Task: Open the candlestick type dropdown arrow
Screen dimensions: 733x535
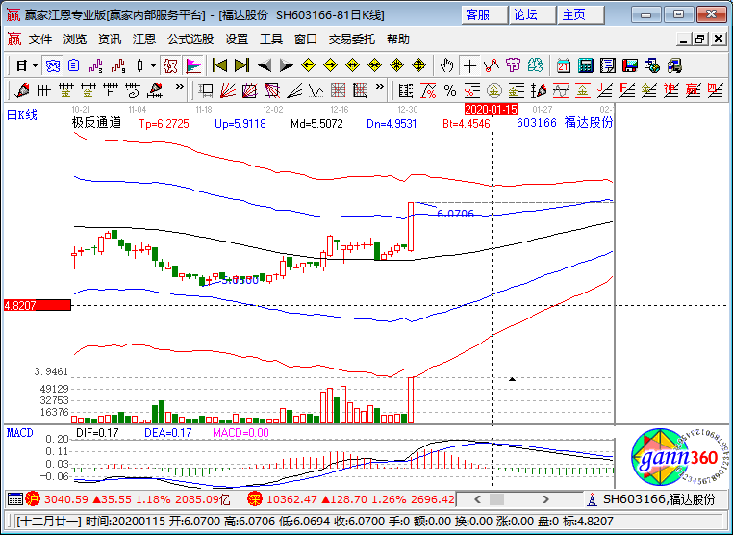Action: click(153, 66)
